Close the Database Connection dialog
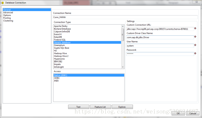Image resolution: width=202 pixels, height=118 pixels. pyautogui.click(x=196, y=2)
